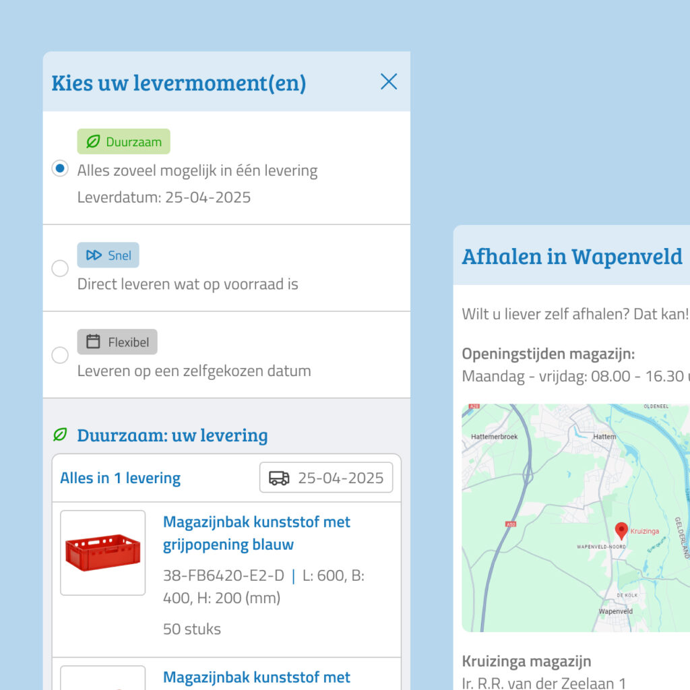
Task: Click the leaf icon in Duurzaam badge
Action: click(x=93, y=142)
